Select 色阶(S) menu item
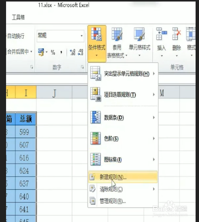 (x=123, y=138)
